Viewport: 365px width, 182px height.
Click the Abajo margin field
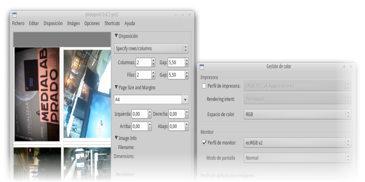[177, 126]
